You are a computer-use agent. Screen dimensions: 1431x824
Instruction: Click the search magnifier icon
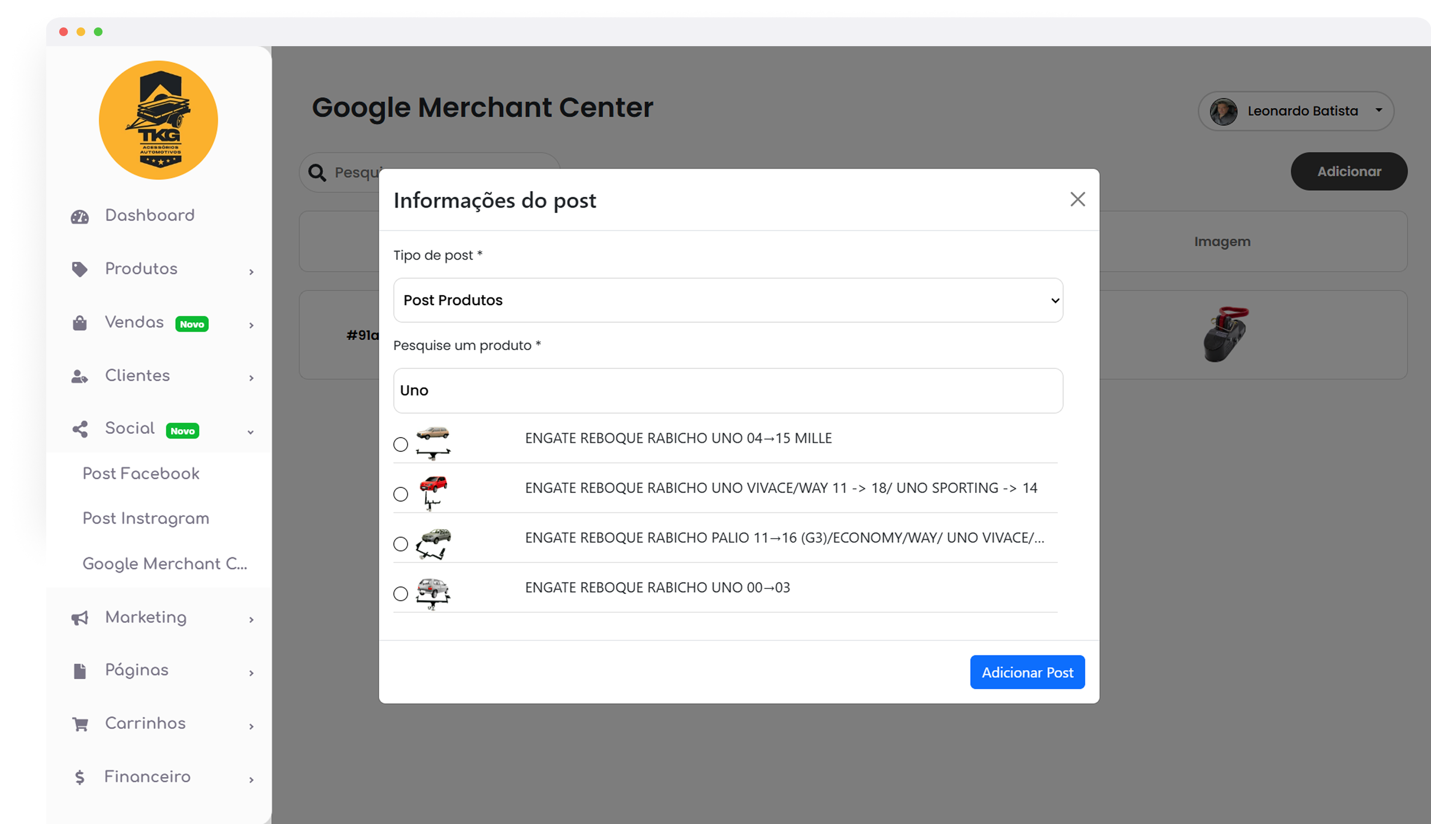point(317,173)
